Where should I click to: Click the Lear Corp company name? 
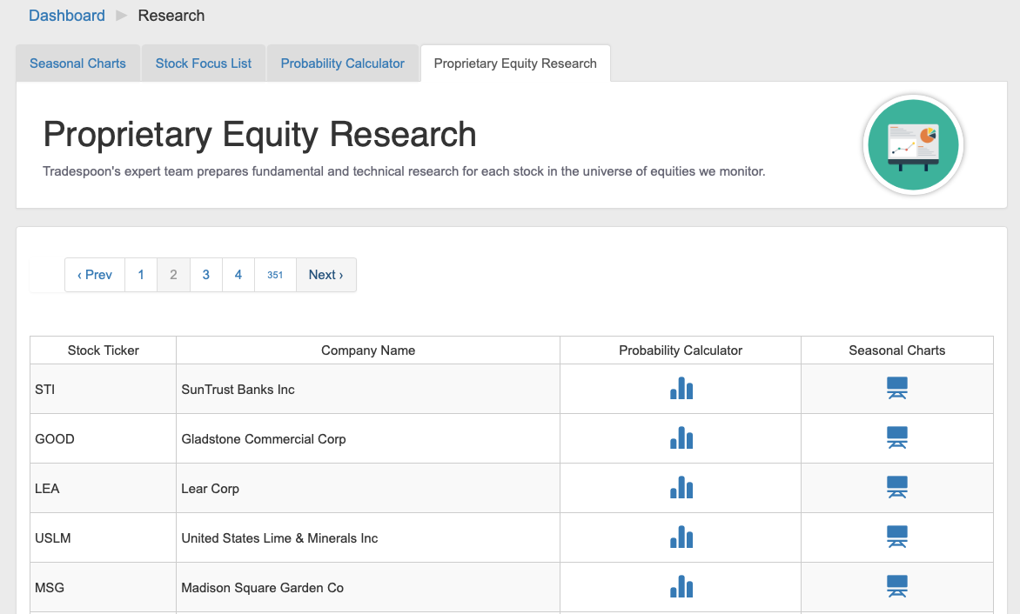(x=210, y=489)
